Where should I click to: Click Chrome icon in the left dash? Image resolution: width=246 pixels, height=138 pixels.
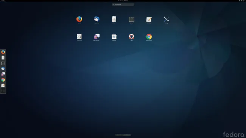coord(3,80)
